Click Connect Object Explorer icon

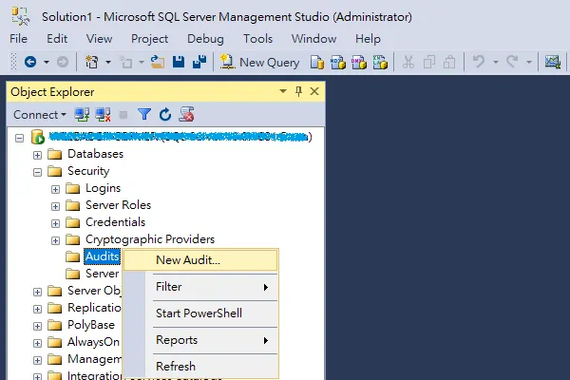pos(82,115)
